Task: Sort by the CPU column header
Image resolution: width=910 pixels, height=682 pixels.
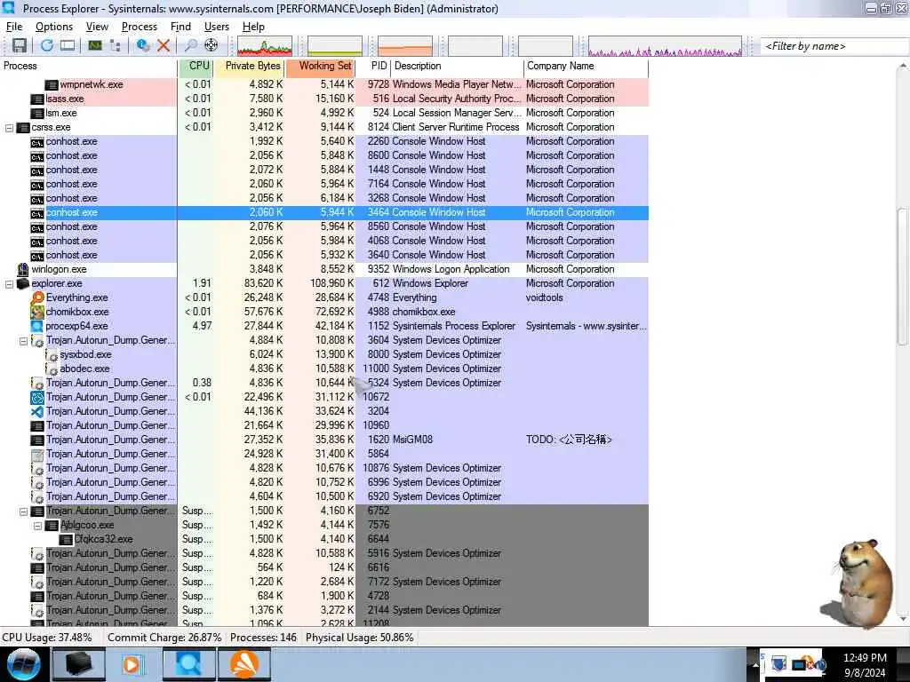Action: click(196, 66)
